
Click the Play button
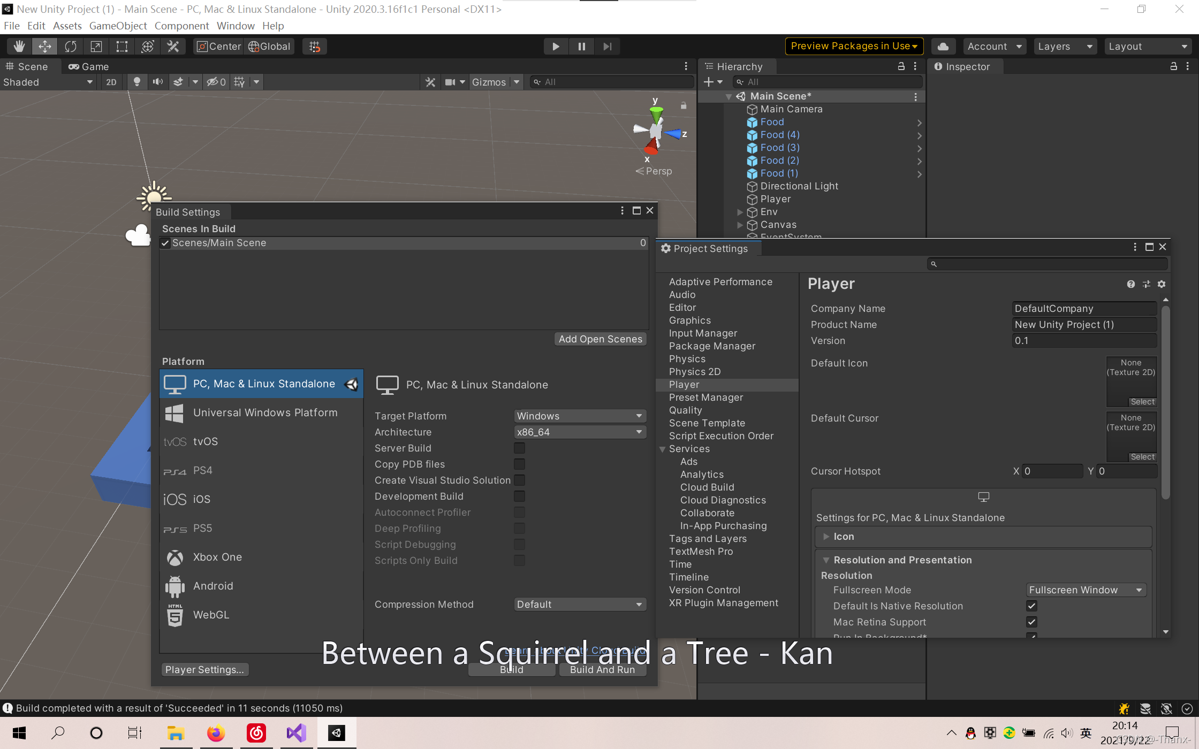(x=556, y=47)
